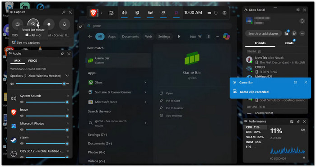Screen dimensions: 316x167
Task: Pin the Audio widget
Action: coord(62,54)
